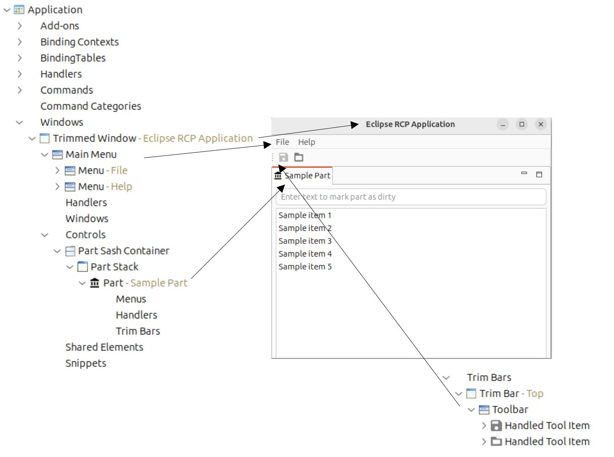The image size is (614, 457).
Task: Select Handlers under Trimmed Window
Action: tap(86, 203)
